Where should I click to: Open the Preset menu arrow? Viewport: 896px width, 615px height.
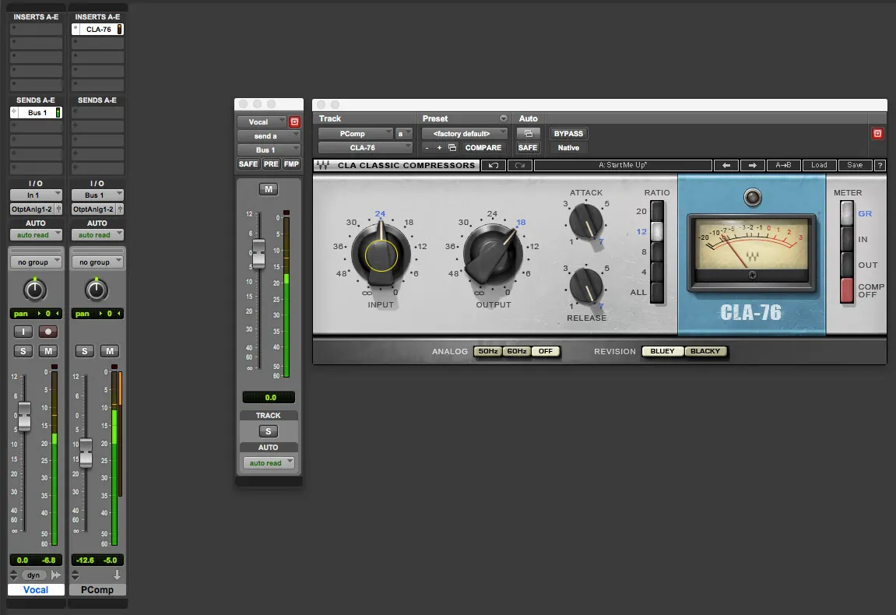click(504, 118)
